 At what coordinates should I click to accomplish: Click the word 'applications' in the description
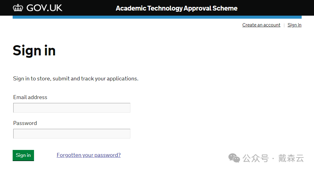122,79
